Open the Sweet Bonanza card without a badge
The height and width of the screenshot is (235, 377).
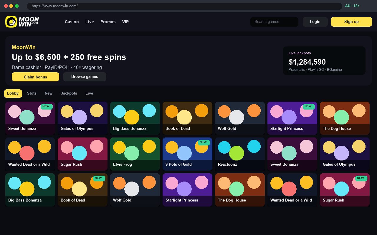point(292,154)
